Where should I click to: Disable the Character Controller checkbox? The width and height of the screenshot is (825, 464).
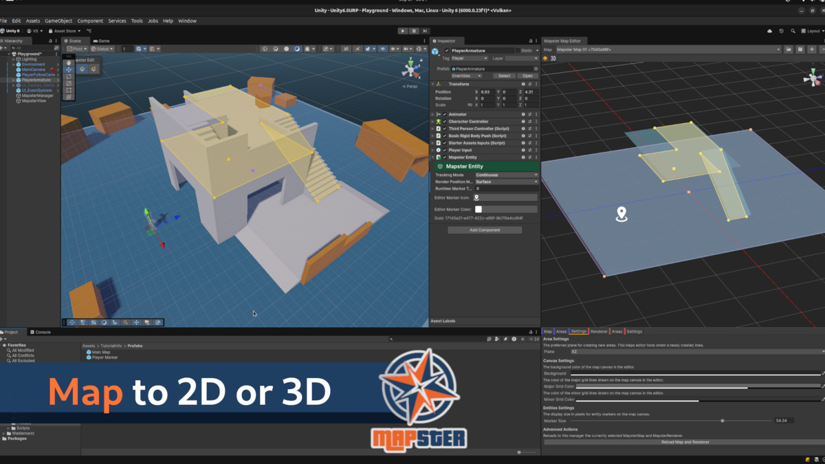coord(445,122)
